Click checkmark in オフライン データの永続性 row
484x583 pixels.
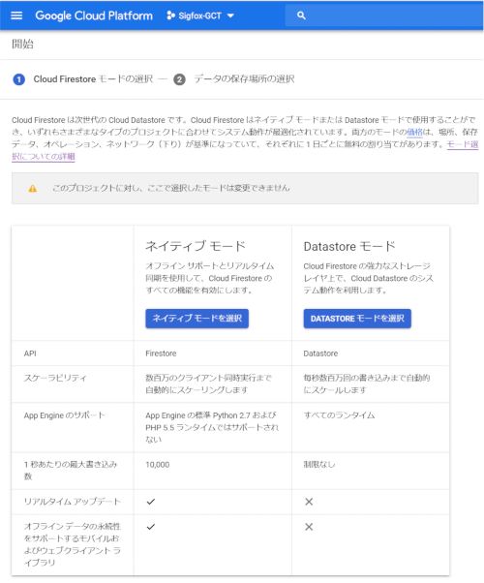coord(151,527)
